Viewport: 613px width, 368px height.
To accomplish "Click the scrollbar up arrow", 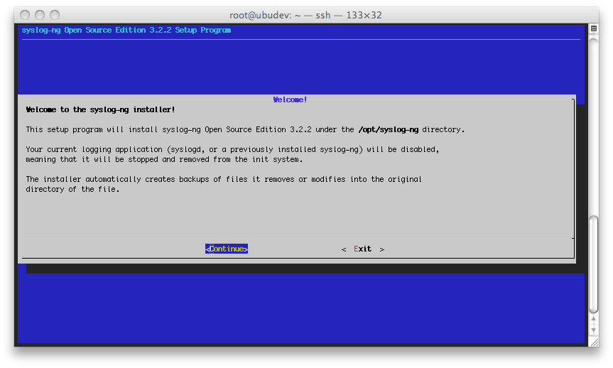I will click(x=593, y=319).
